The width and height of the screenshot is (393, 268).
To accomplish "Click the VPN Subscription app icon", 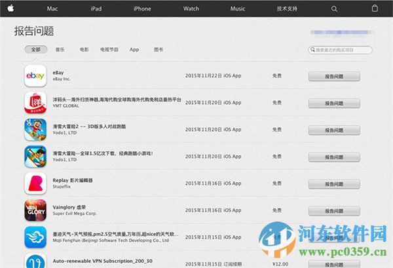I will 35,261.
